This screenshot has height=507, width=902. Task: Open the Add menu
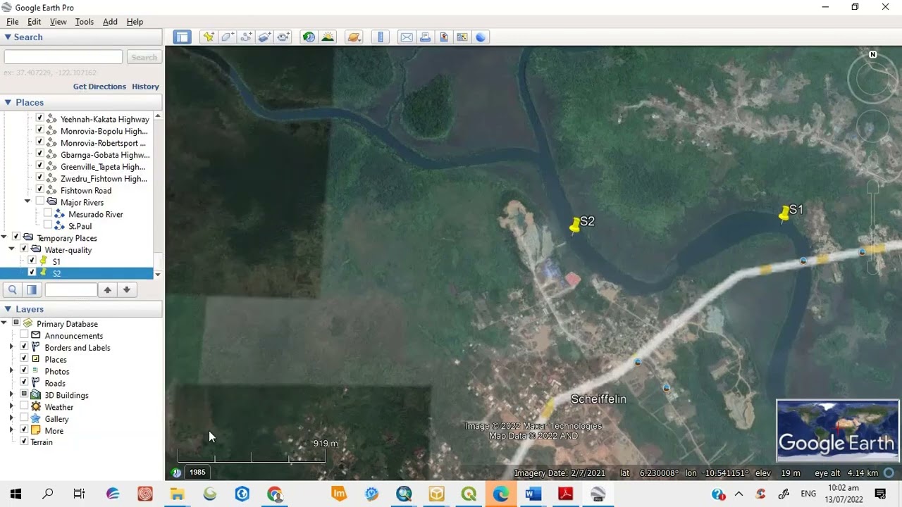click(110, 22)
